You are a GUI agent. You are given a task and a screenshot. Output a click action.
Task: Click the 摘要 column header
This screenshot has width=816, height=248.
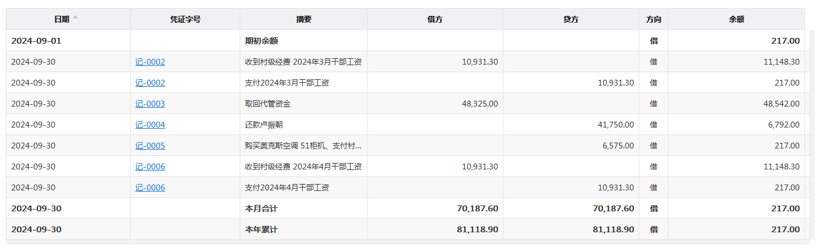(x=303, y=19)
